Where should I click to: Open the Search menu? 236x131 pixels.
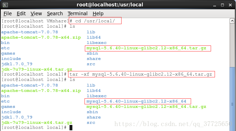(x=55, y=13)
